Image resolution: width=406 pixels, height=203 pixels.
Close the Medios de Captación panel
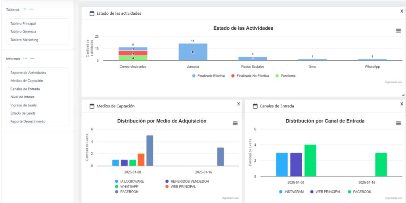click(238, 104)
